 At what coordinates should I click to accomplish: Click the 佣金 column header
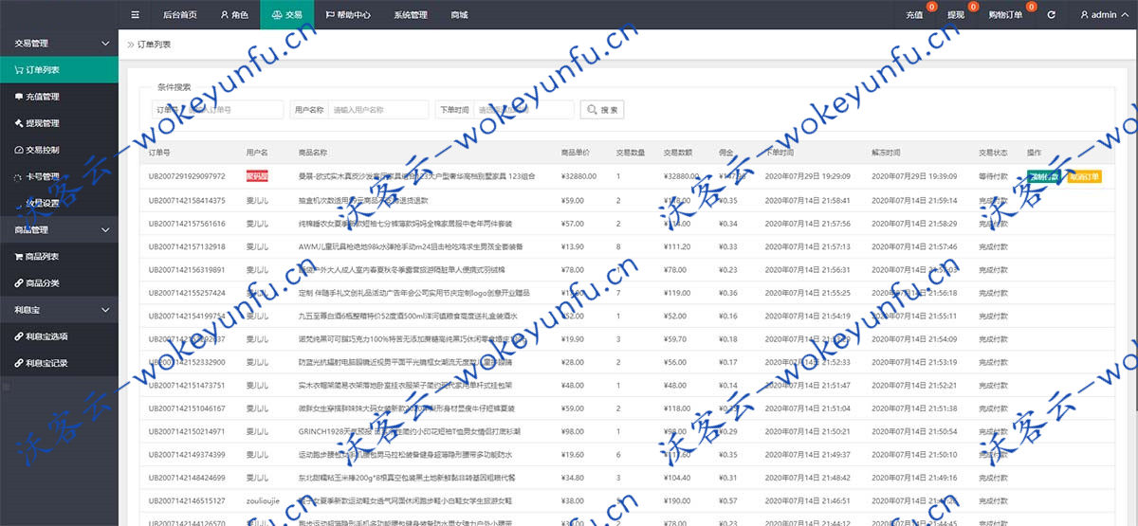coord(726,153)
